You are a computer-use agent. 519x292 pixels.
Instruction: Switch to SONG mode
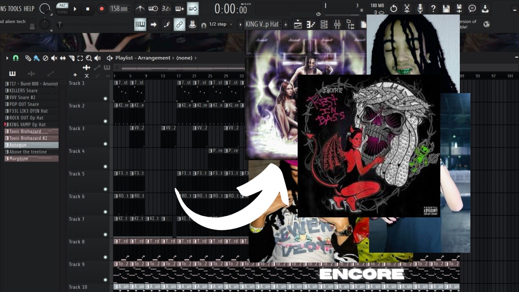tap(62, 12)
